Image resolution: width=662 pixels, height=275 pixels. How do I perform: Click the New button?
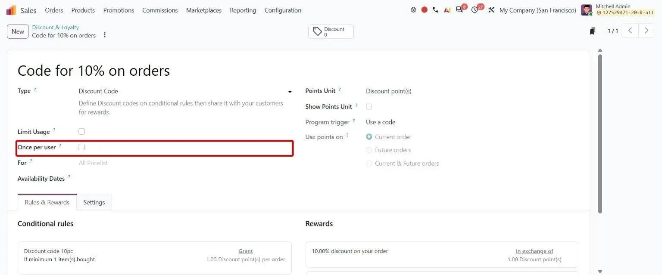[18, 31]
